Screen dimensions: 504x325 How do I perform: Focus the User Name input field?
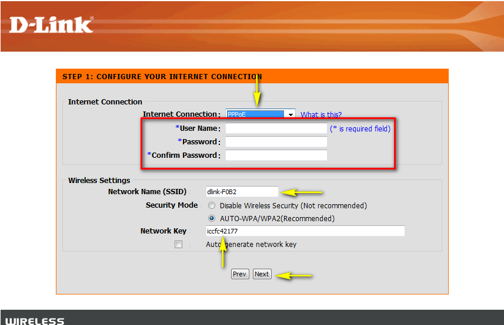pyautogui.click(x=276, y=128)
